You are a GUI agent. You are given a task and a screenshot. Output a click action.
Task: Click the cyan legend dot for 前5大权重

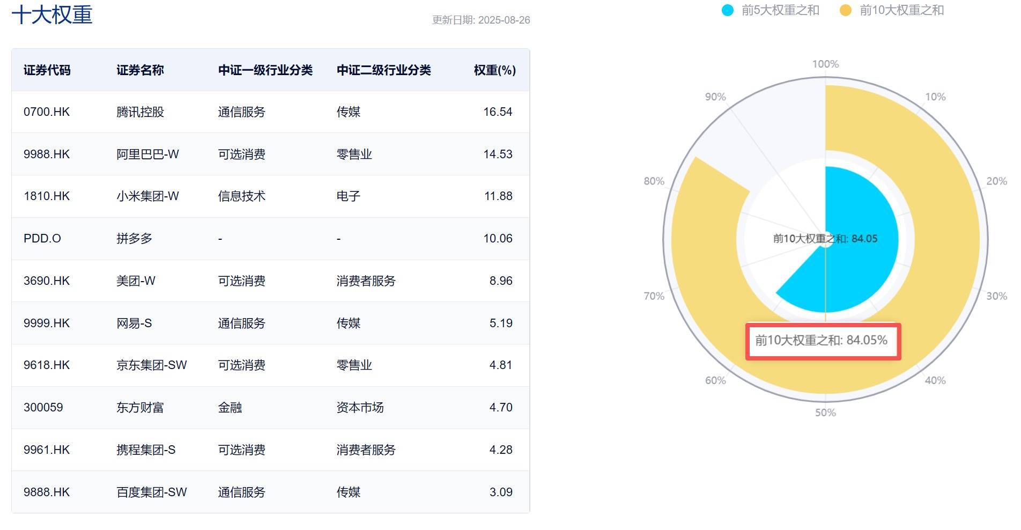(x=728, y=10)
